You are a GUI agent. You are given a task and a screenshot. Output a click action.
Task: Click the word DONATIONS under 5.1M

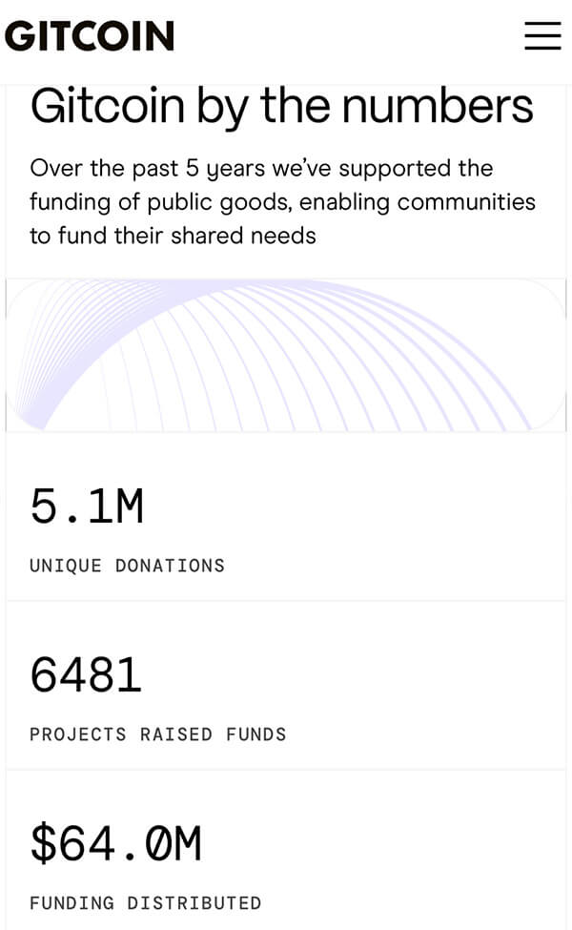(x=170, y=566)
